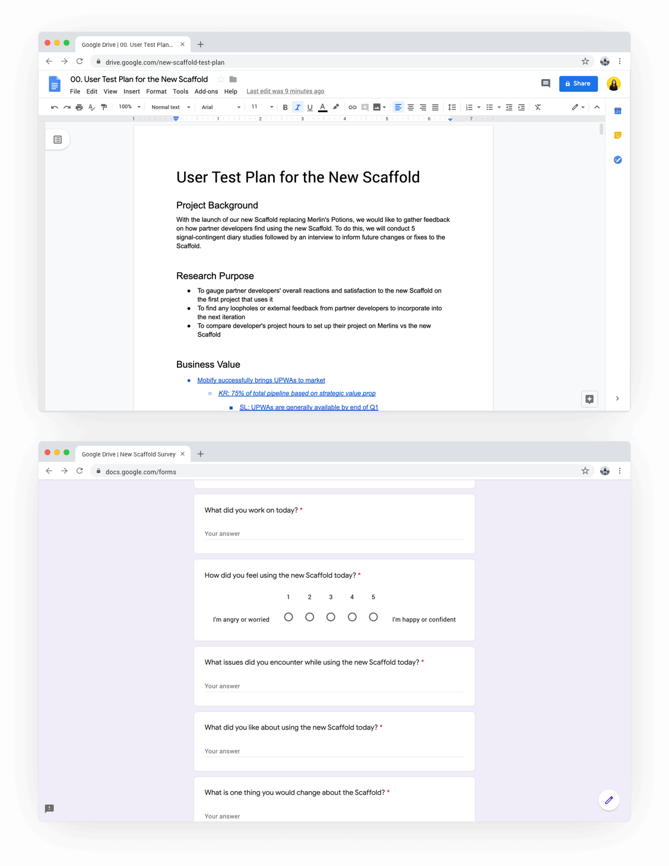Hide side panel with bottom-right chevron

[617, 399]
